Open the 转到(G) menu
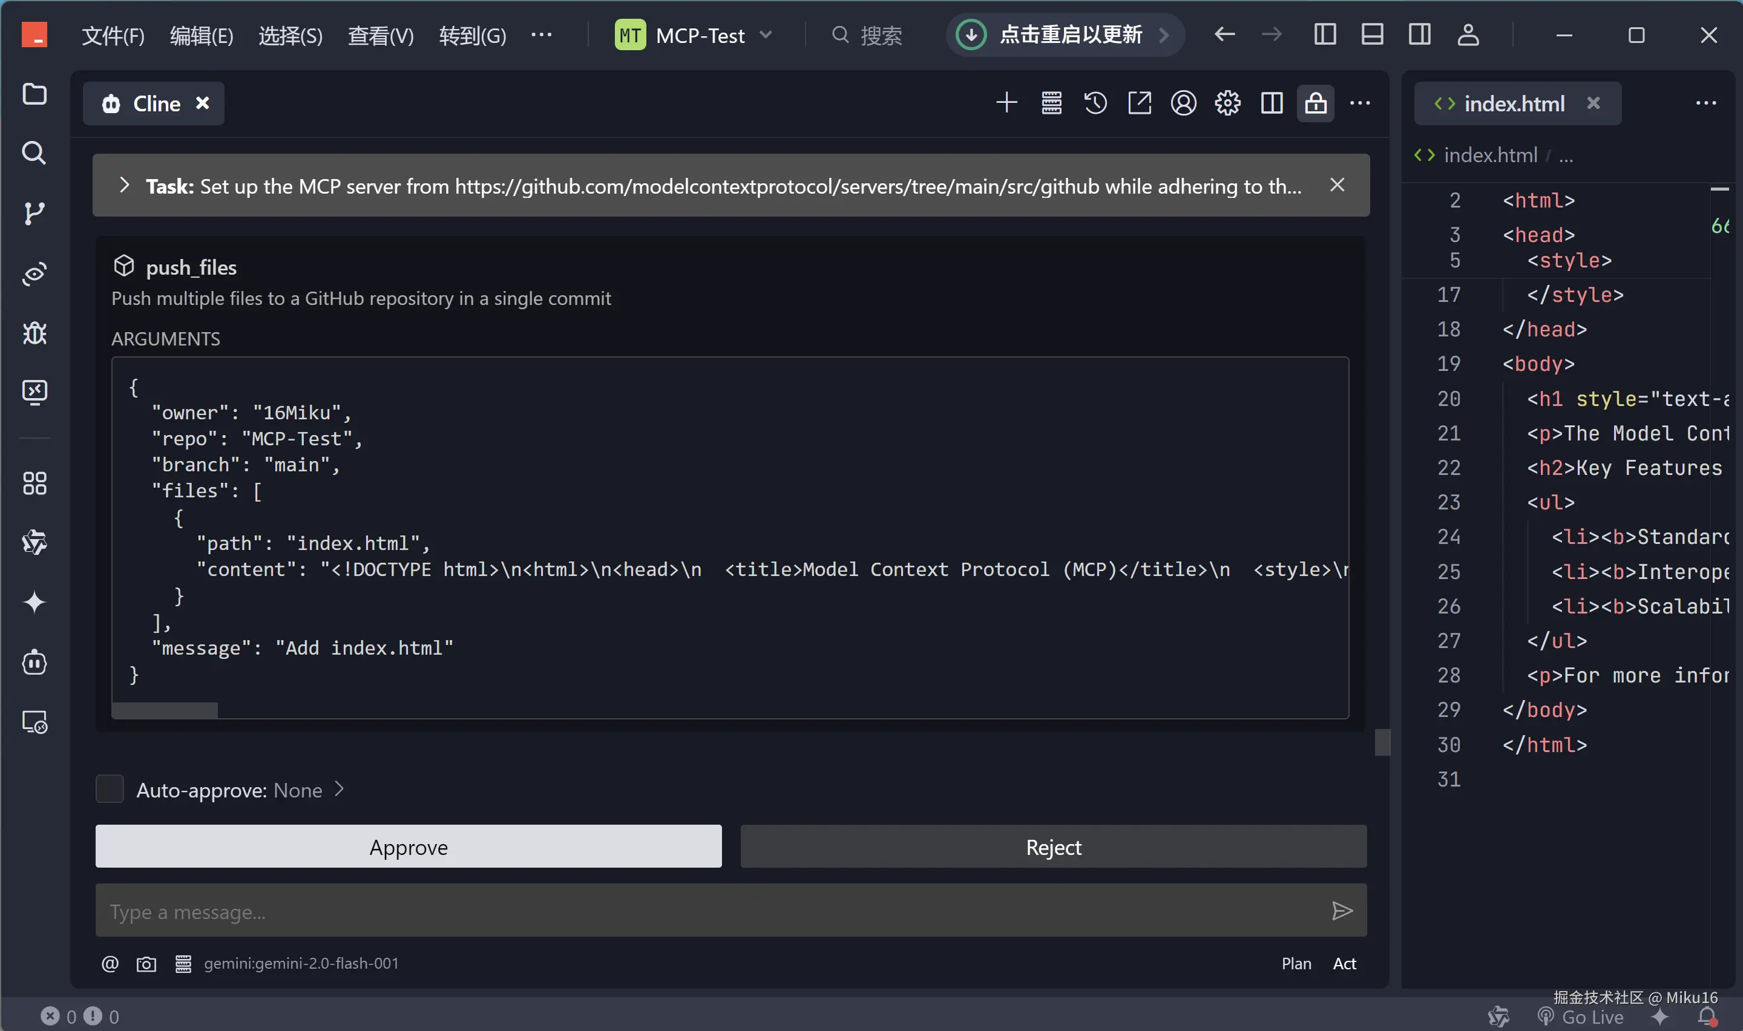Screen dimensions: 1743x1031 point(473,34)
